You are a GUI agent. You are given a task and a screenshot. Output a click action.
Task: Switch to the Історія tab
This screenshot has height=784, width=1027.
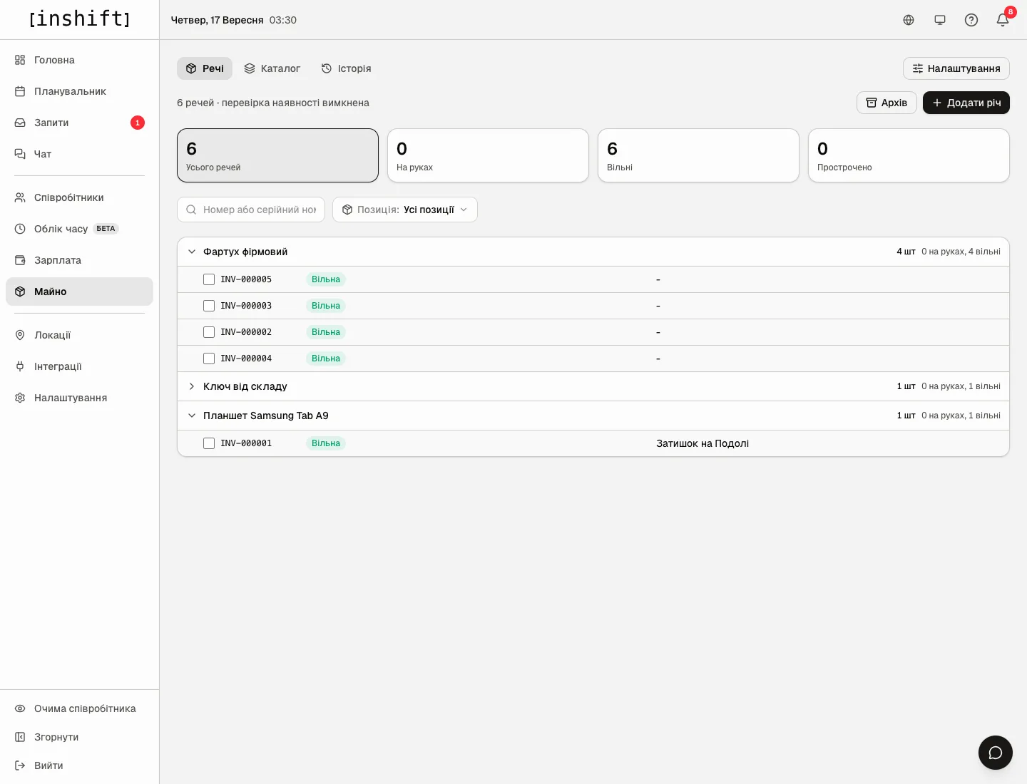(x=346, y=68)
